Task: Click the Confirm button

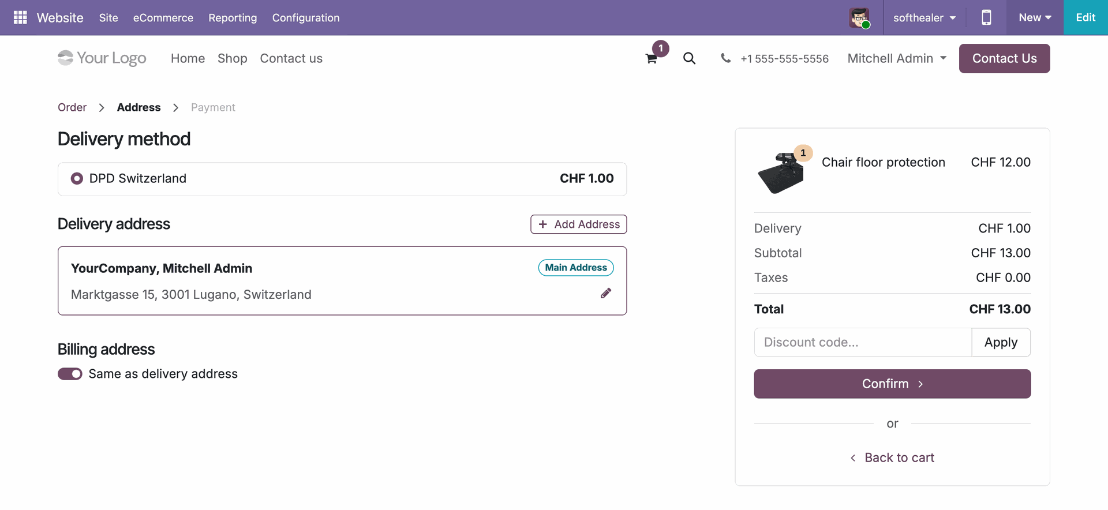Action: [892, 384]
